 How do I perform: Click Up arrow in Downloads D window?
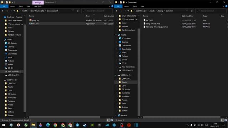14,11
